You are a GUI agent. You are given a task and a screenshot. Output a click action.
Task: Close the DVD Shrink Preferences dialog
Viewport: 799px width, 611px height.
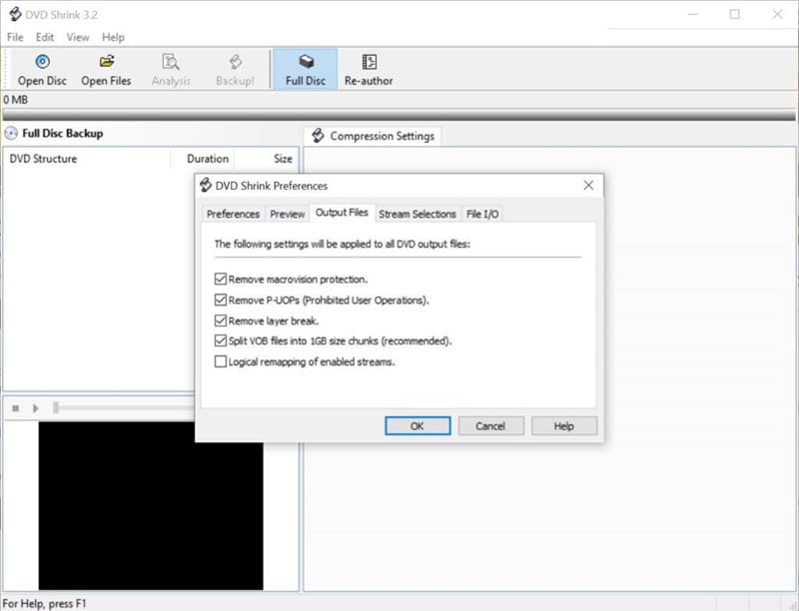click(588, 186)
